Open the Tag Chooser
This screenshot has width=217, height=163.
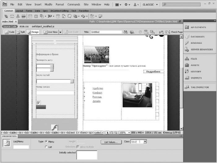pos(100,16)
